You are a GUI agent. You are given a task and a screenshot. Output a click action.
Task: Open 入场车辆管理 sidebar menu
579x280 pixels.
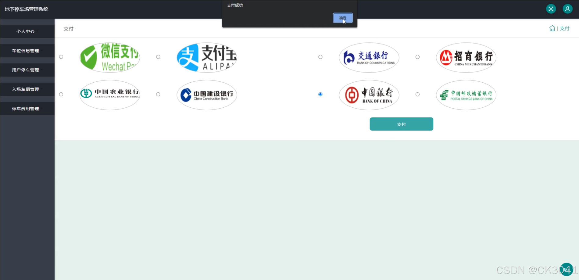coord(27,89)
